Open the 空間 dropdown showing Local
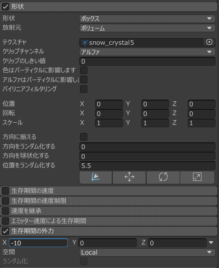This screenshot has height=268, width=219. click(147, 252)
